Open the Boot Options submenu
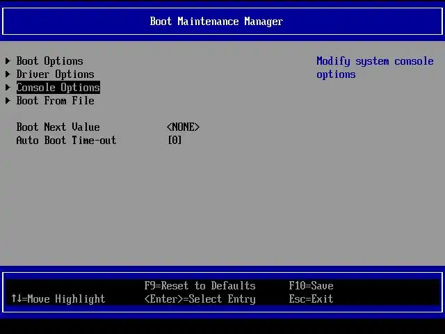The width and height of the screenshot is (445, 334). tap(49, 61)
